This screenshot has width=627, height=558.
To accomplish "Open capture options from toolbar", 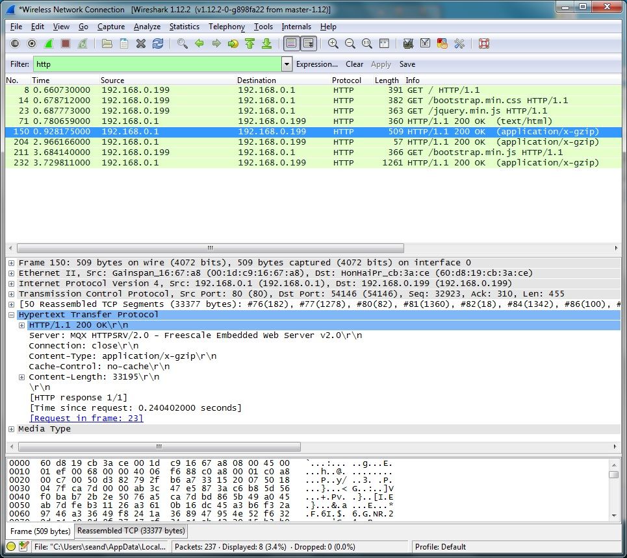I will point(32,43).
